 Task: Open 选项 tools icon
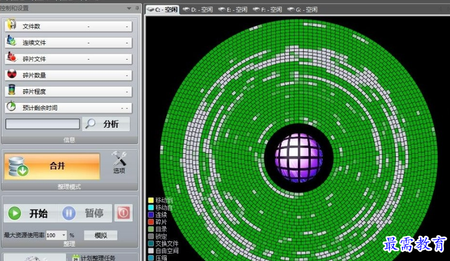click(x=119, y=159)
